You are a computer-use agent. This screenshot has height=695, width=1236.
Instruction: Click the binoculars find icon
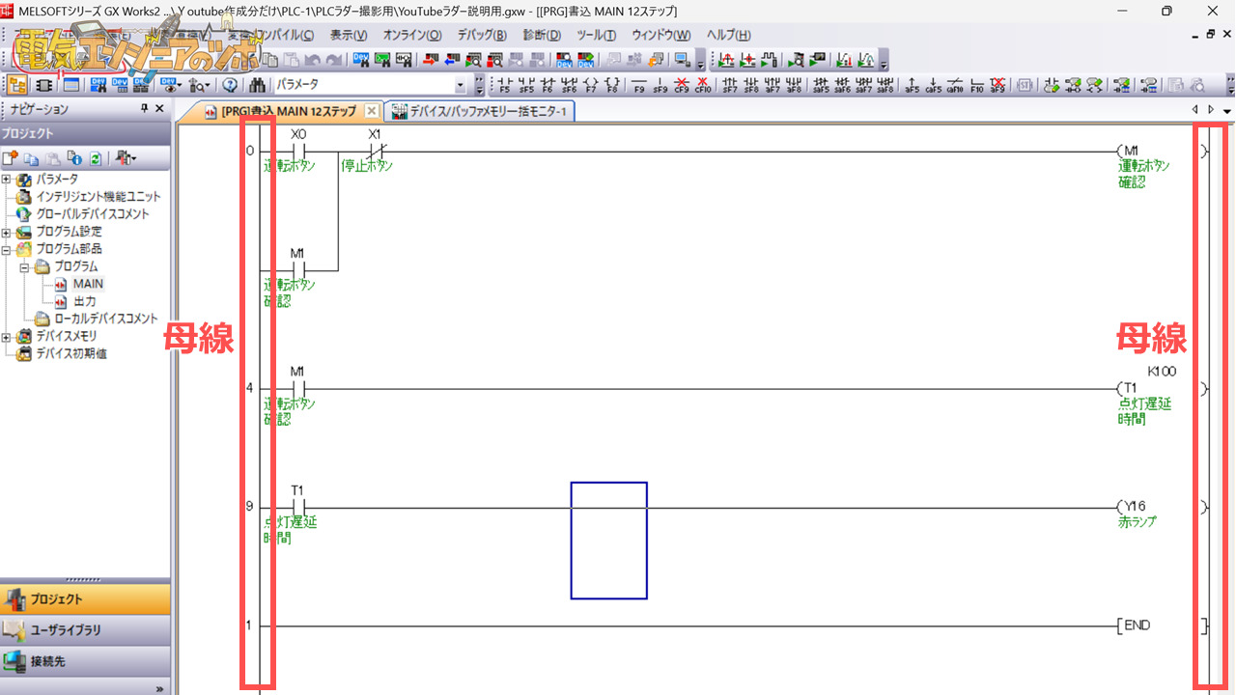tap(258, 85)
